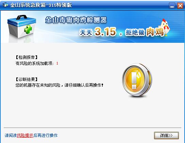Viewport: 185px width, 143px height.
Task: Click the 后再进行操作 text after the risk link
Action: 46,135
